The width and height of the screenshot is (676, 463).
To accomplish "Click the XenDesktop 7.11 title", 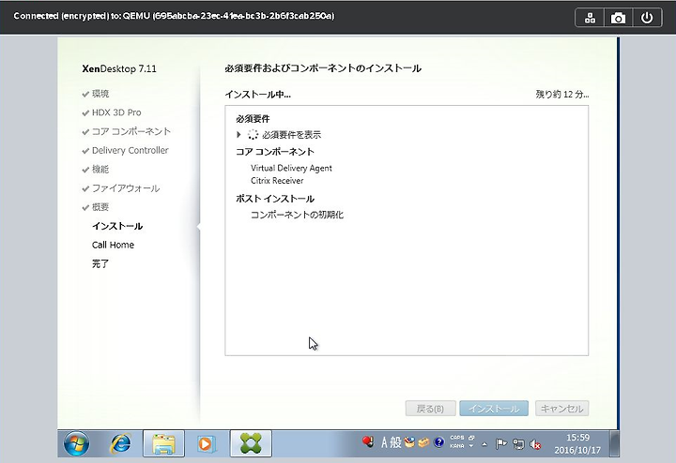I will 119,68.
